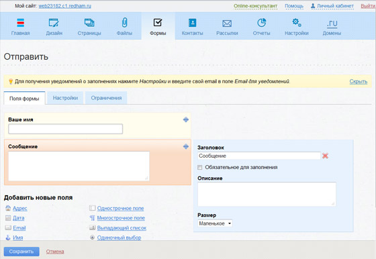Click the lightbulb tip icon
This screenshot has height=259, width=376.
click(11, 82)
